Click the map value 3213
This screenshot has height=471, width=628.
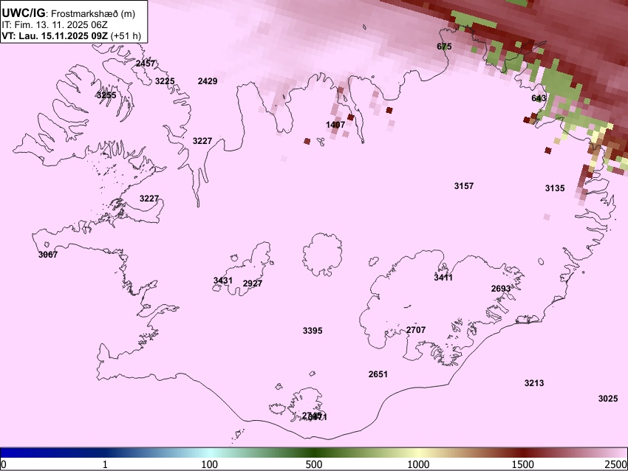(x=534, y=383)
